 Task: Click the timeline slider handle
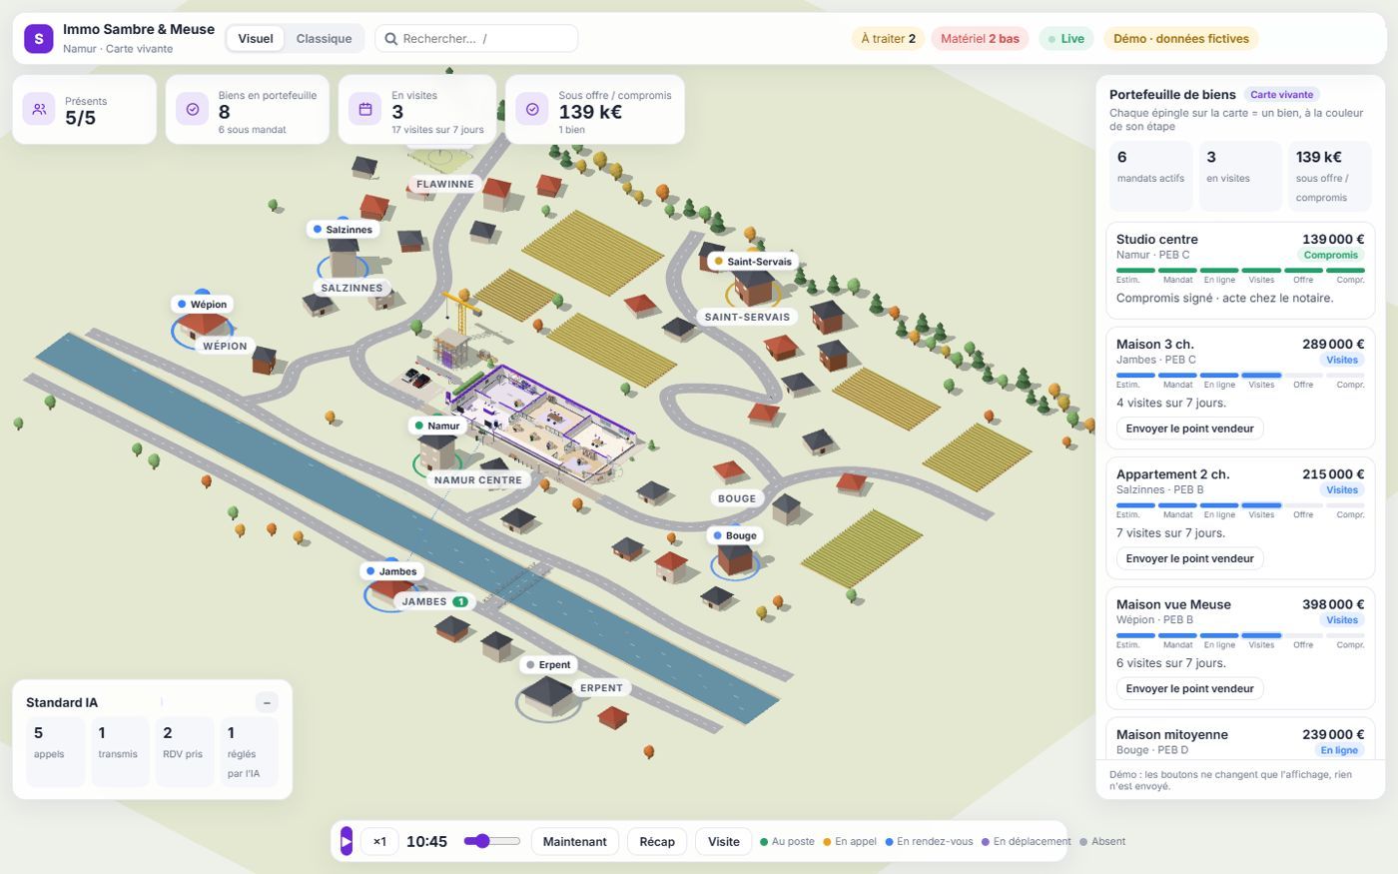click(x=482, y=841)
